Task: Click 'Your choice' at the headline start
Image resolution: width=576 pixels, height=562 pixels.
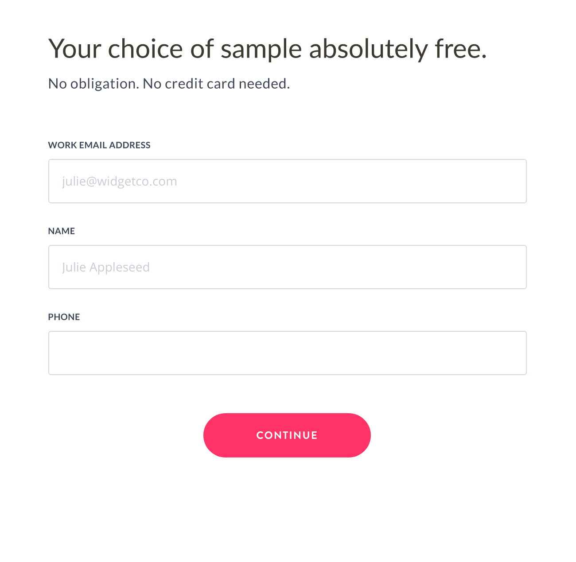Action: [x=115, y=49]
